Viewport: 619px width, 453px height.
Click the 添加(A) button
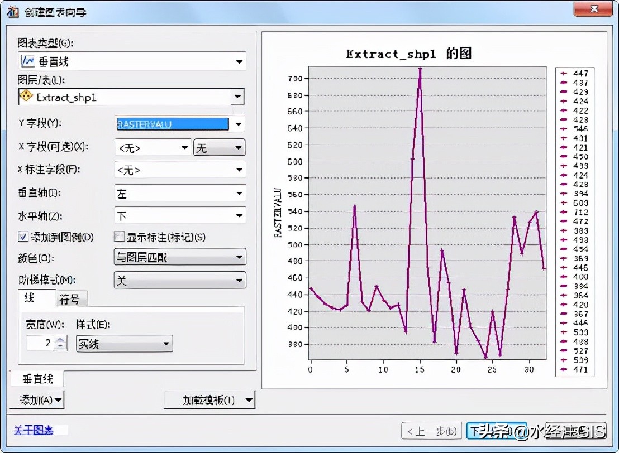pos(37,400)
